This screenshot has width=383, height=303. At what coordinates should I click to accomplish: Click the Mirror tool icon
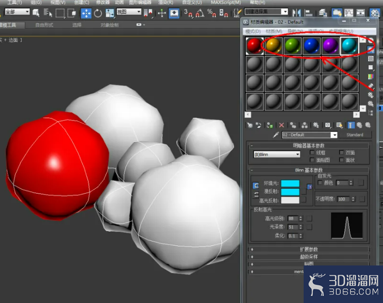pyautogui.click(x=297, y=13)
